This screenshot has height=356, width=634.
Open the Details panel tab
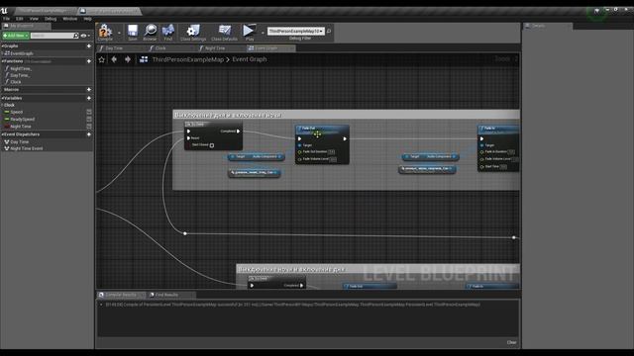click(548, 26)
